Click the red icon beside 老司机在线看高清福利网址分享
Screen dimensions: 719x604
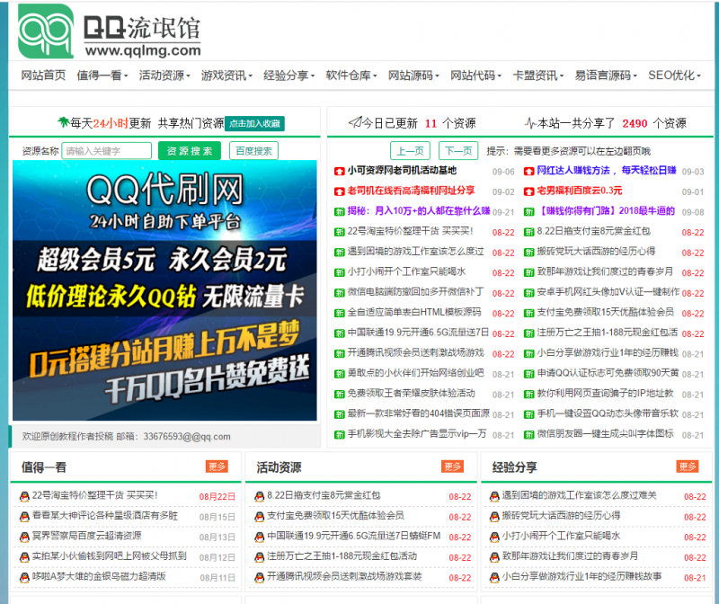[340, 191]
